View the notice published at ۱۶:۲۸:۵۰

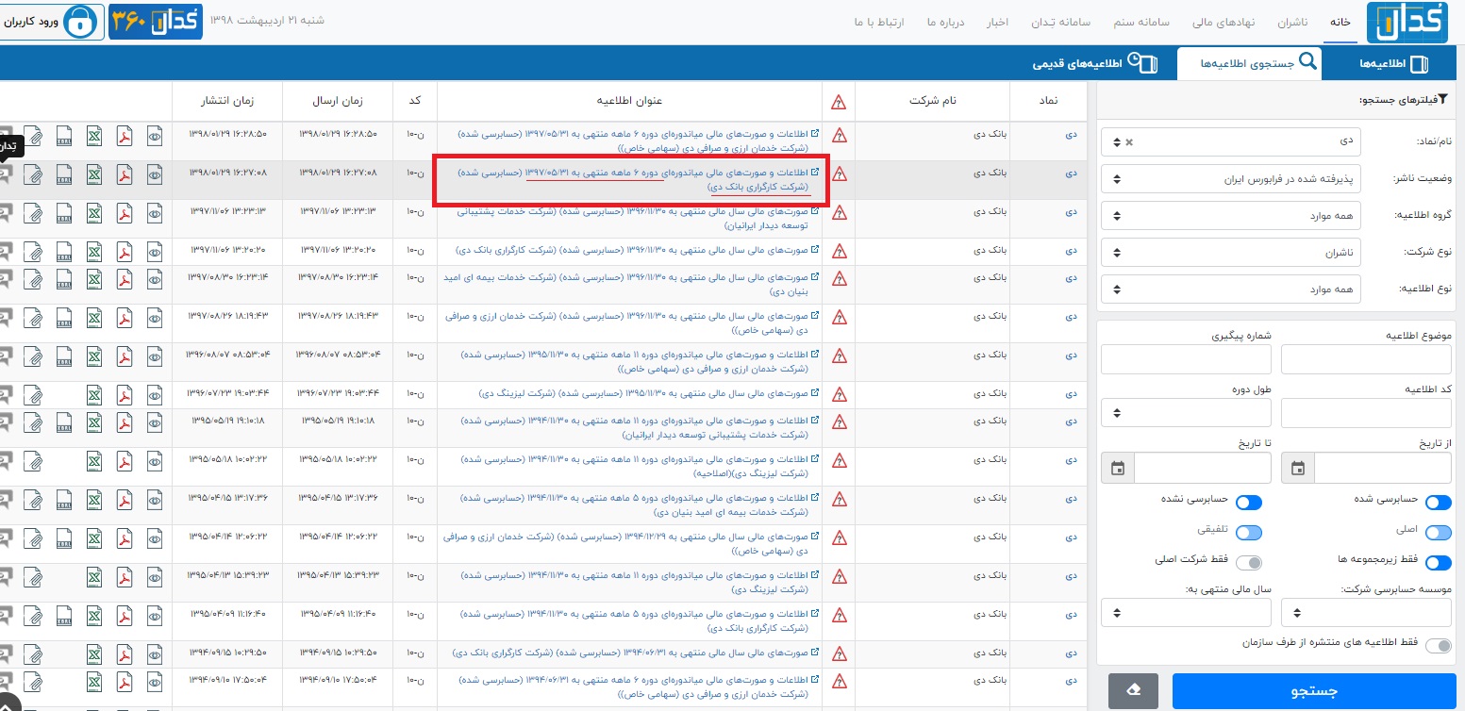[x=156, y=137]
